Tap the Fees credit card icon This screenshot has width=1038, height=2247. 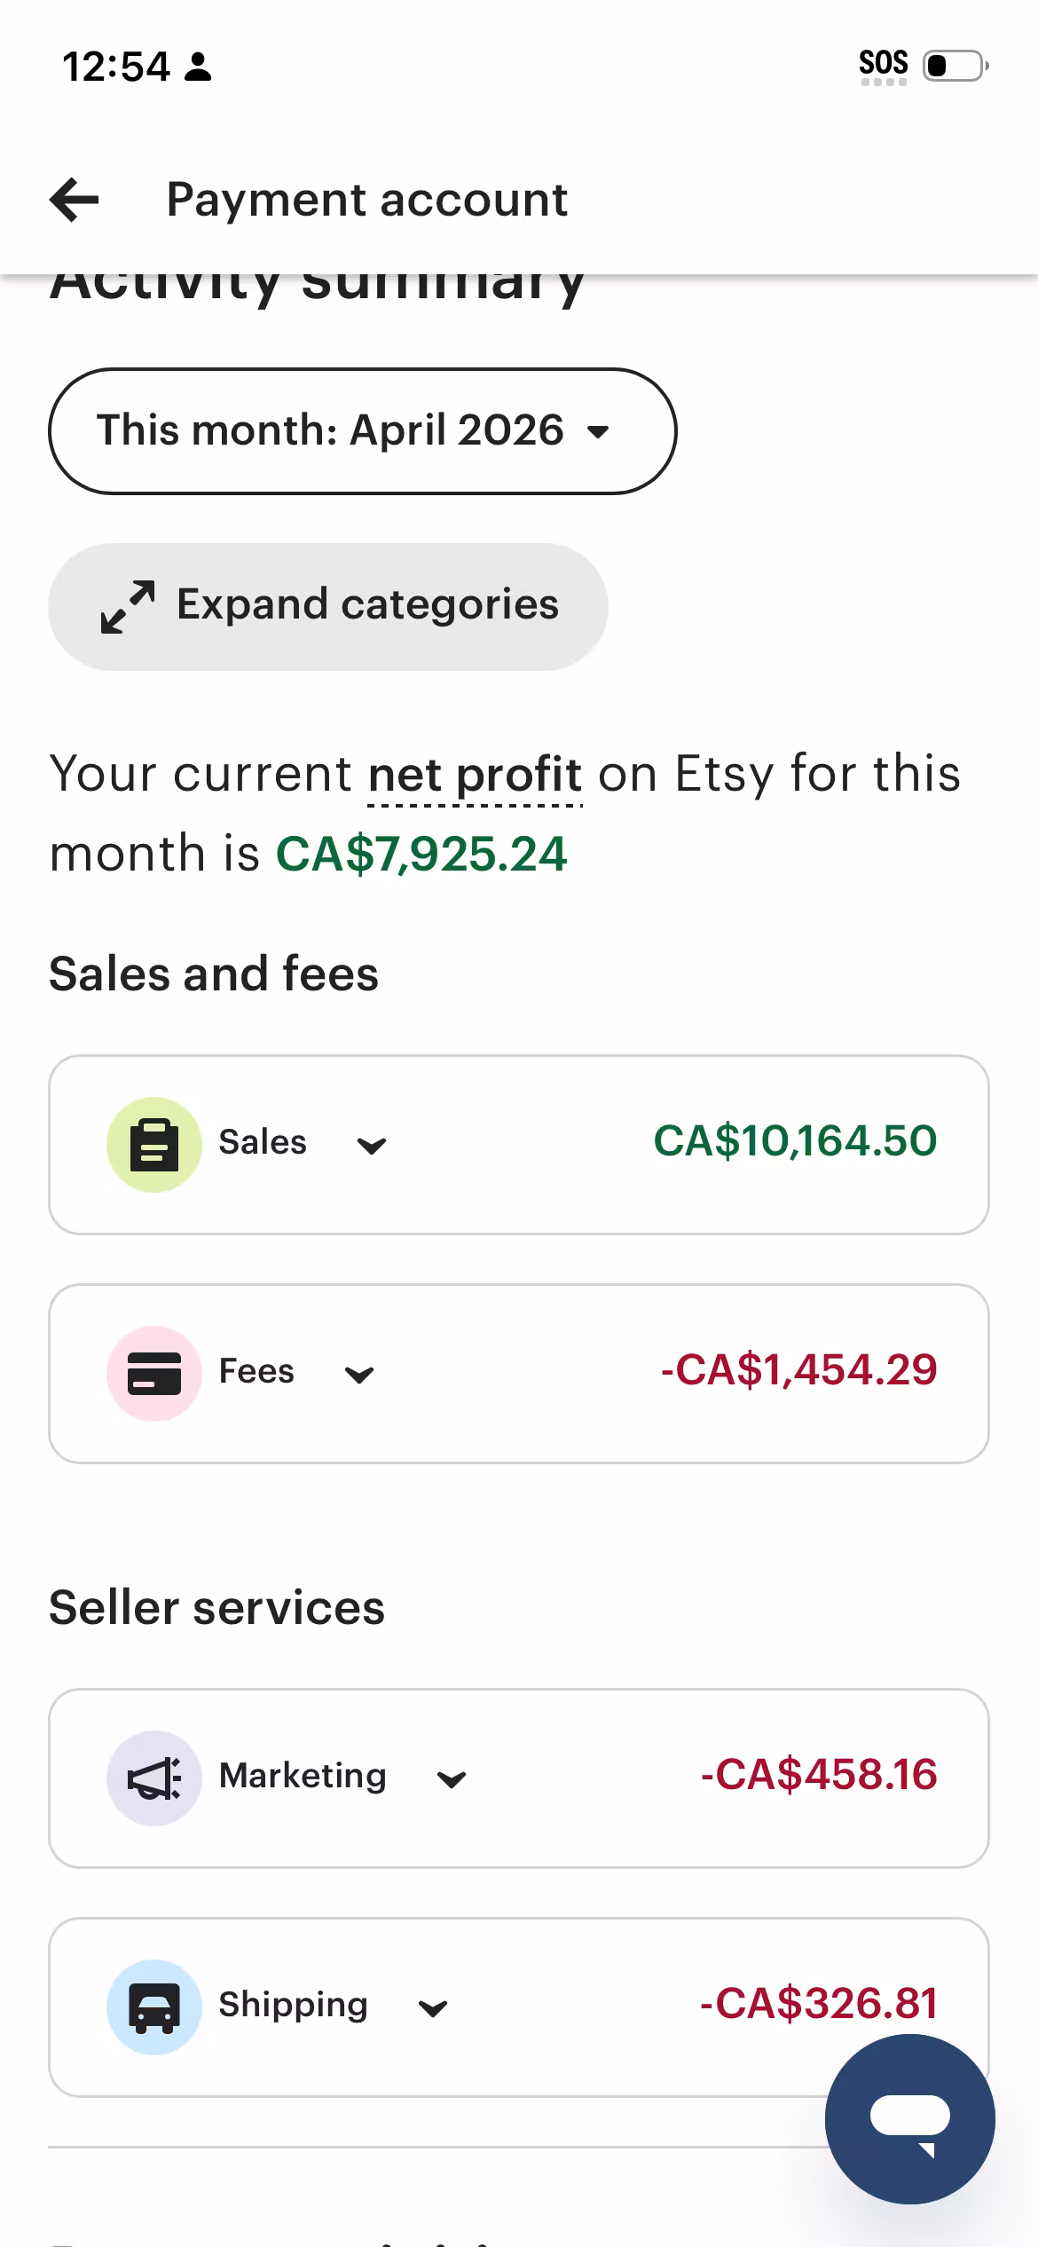[154, 1373]
